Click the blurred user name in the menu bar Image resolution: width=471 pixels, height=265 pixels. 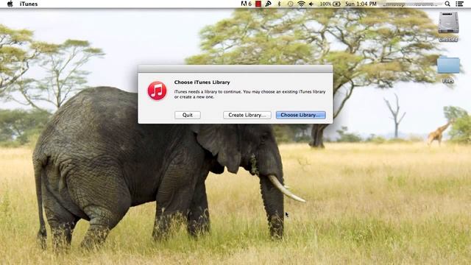click(411, 4)
